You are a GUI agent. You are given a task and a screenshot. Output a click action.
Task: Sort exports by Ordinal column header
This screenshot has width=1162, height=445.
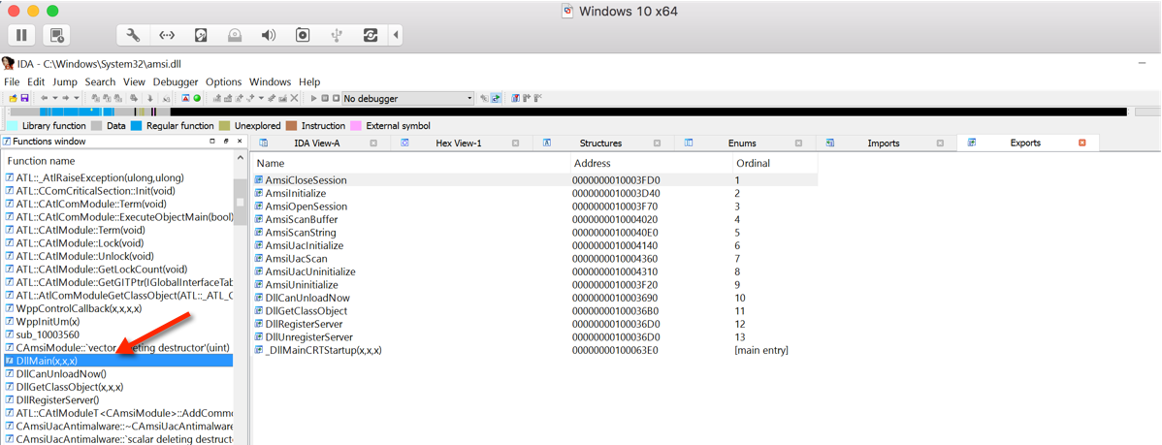coord(775,163)
